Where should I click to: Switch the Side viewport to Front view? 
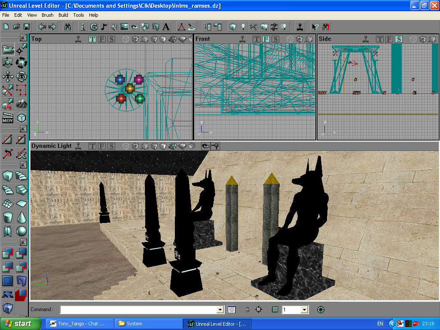coord(389,39)
